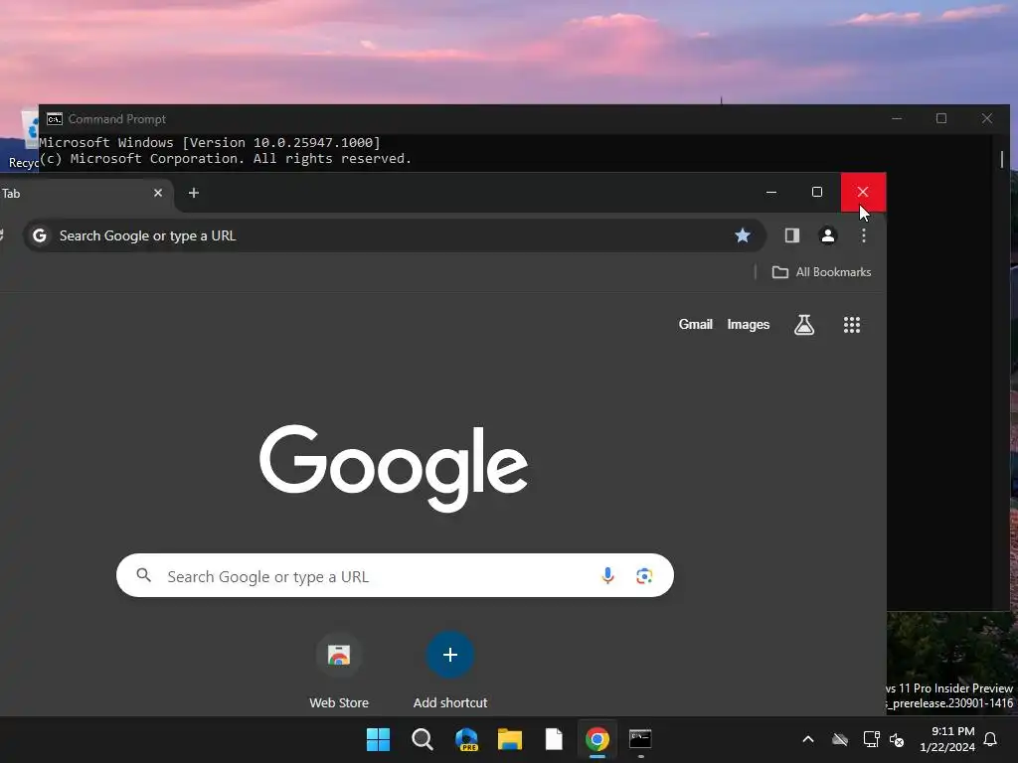Bookmark this tab with the star icon
1018x763 pixels.
pyautogui.click(x=742, y=235)
